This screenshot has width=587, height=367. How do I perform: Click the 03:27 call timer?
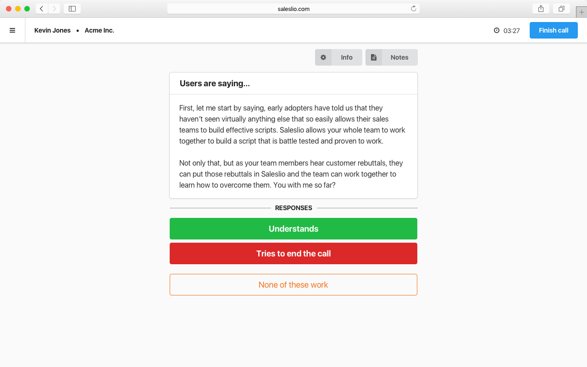pyautogui.click(x=512, y=31)
